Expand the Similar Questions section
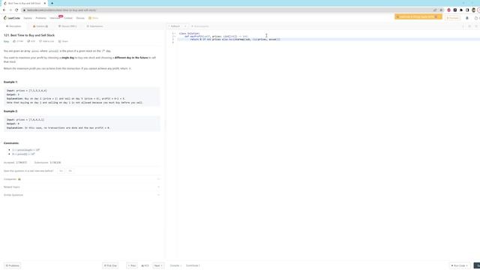Viewport: 480px width, 270px height. (82, 195)
